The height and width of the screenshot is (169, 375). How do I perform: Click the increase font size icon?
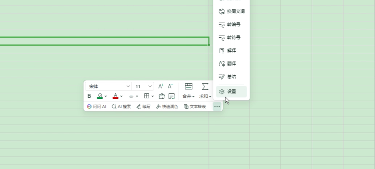161,86
